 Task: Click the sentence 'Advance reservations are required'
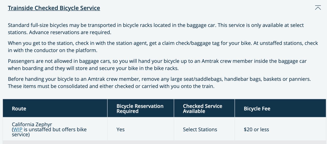click(x=70, y=32)
